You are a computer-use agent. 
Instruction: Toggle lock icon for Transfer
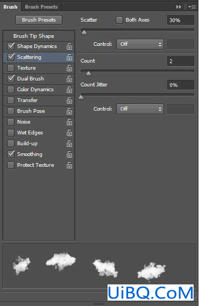point(69,100)
